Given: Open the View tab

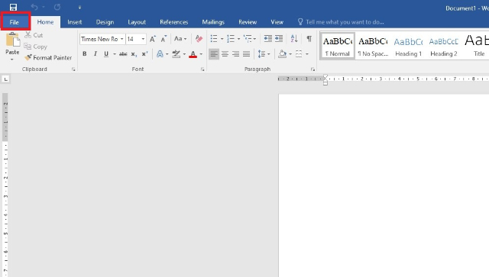Looking at the screenshot, I should click(277, 22).
